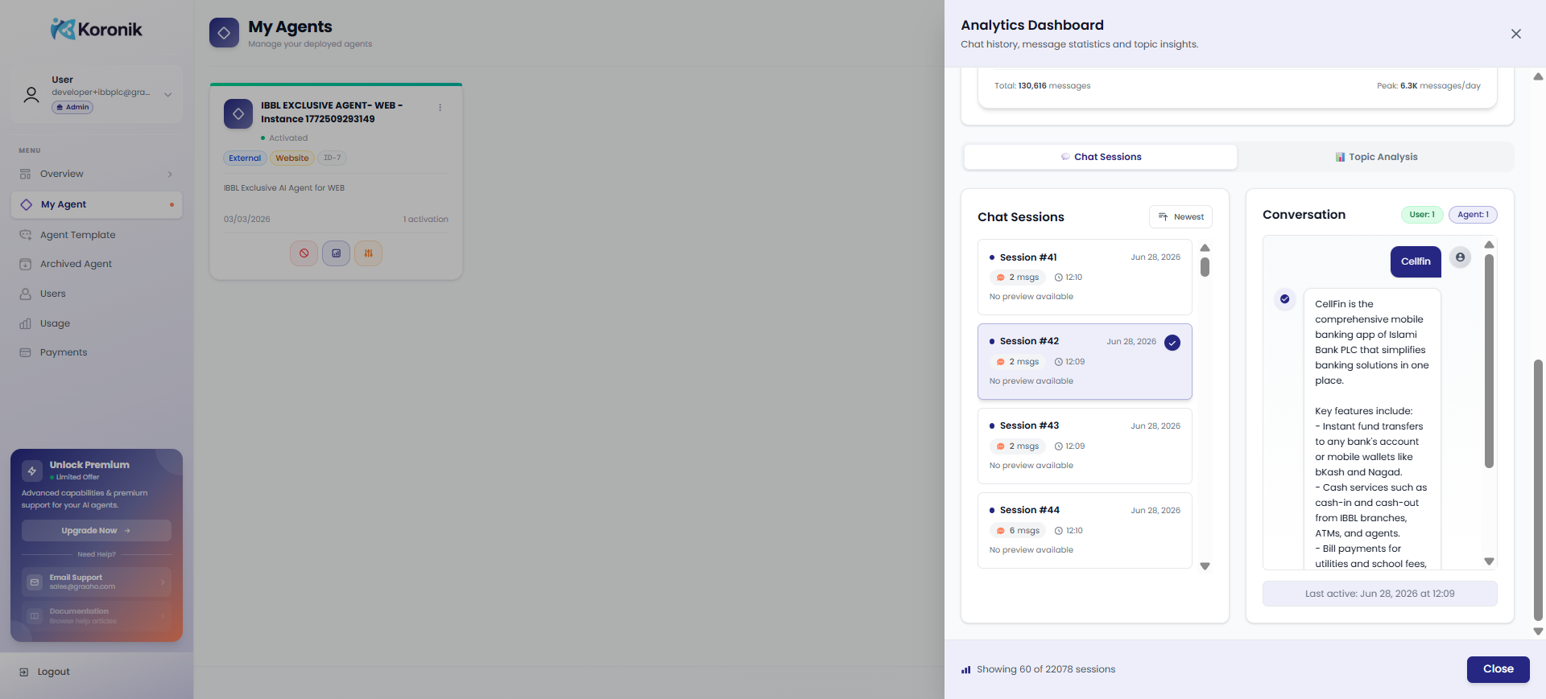This screenshot has height=699, width=1546.
Task: Open the three-dot menu on the agent card
Action: (x=440, y=107)
